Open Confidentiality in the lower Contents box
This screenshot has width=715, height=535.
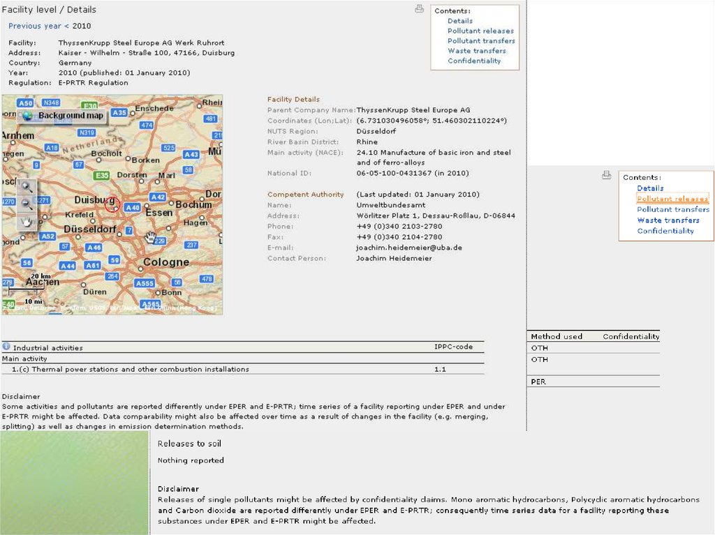[x=665, y=231]
